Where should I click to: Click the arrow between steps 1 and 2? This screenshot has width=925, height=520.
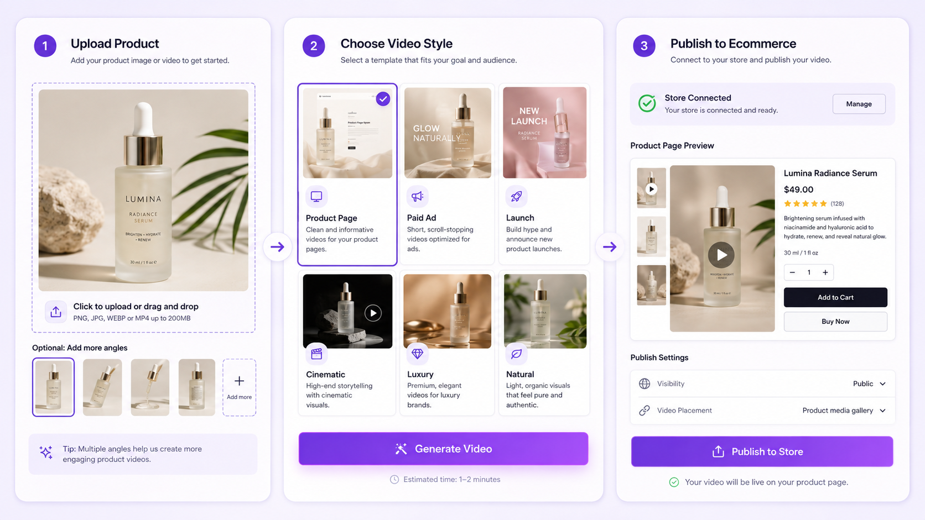pyautogui.click(x=278, y=247)
